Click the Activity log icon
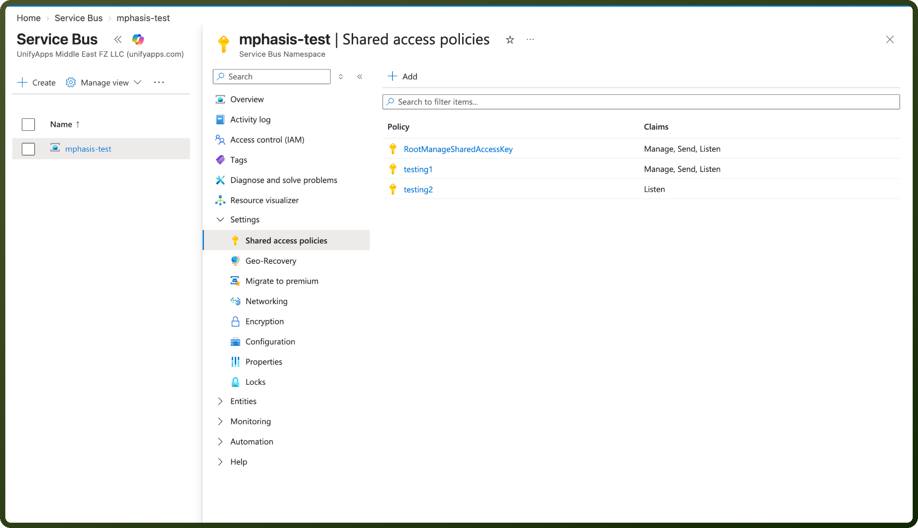 pyautogui.click(x=220, y=120)
